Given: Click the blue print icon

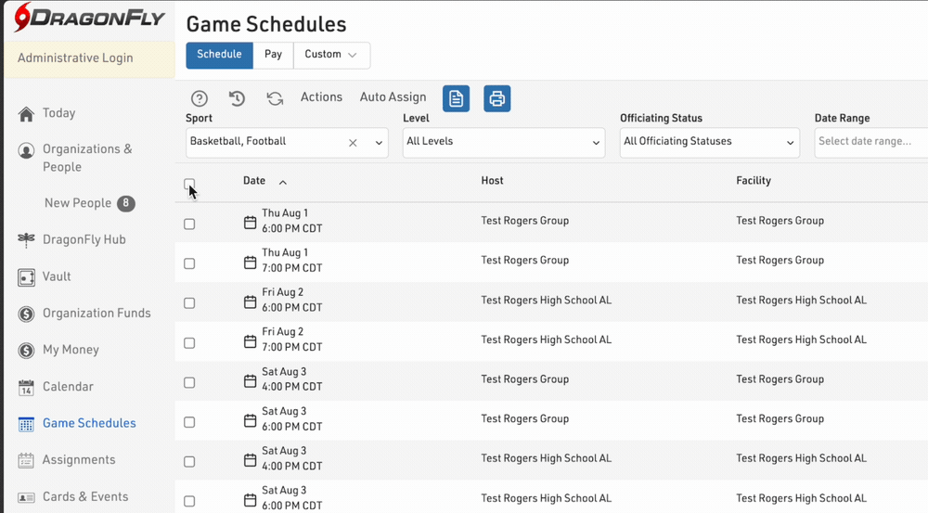Looking at the screenshot, I should click(x=496, y=98).
